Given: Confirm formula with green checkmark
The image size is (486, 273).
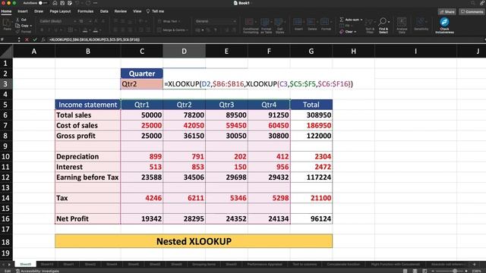Looking at the screenshot, I should [x=35, y=39].
